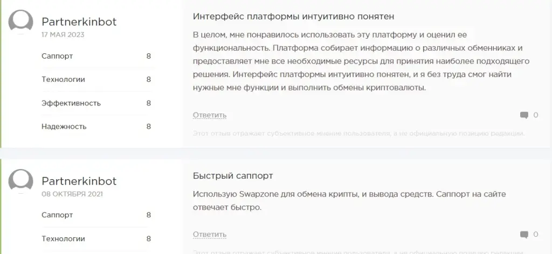Click the avatar icon of the 17 мая 2023 review
The width and height of the screenshot is (552, 254).
pos(21,22)
